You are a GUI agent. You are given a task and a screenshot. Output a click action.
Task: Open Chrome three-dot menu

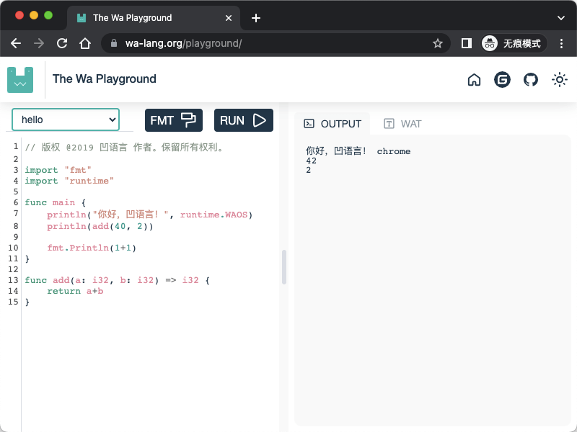(x=562, y=43)
